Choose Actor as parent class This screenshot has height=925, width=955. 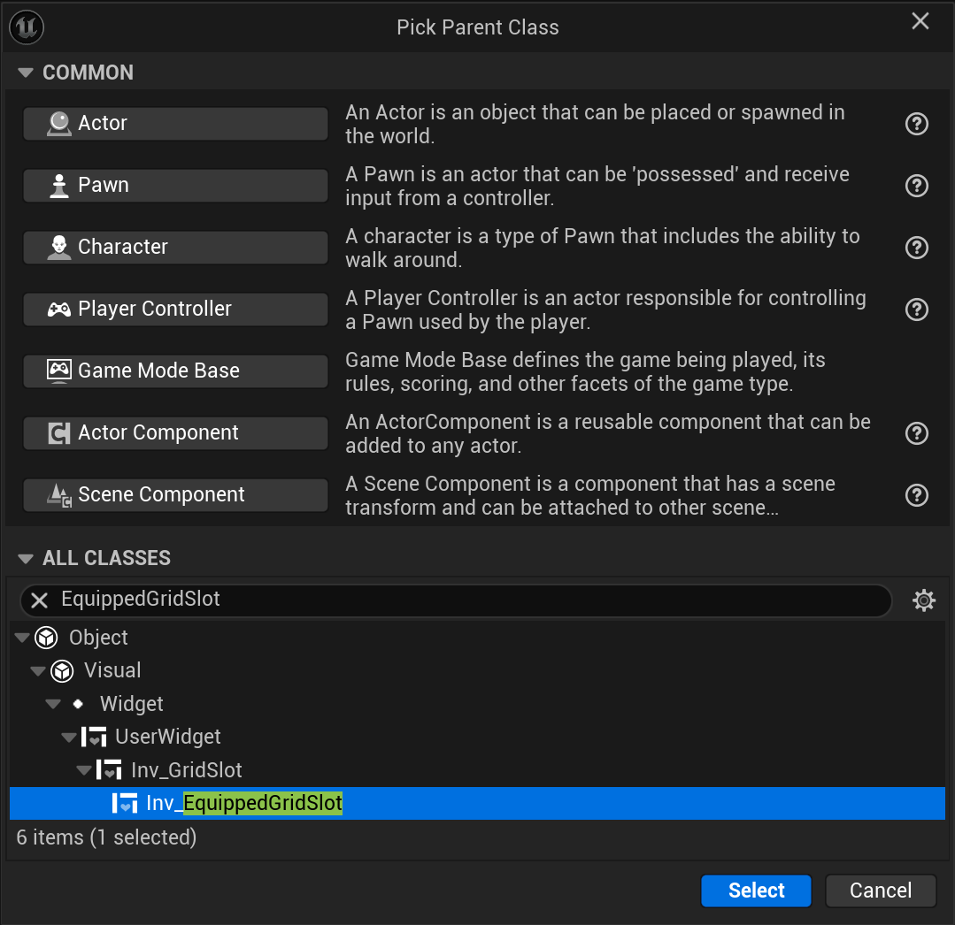[175, 124]
